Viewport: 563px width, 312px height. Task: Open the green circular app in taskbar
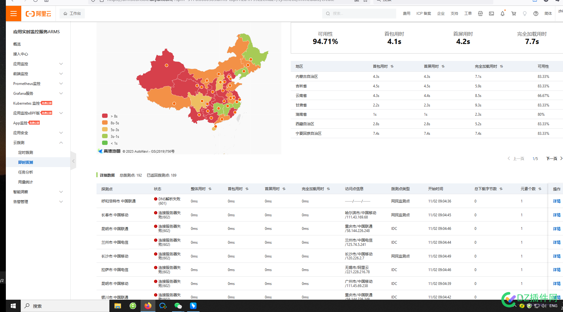pos(133,306)
